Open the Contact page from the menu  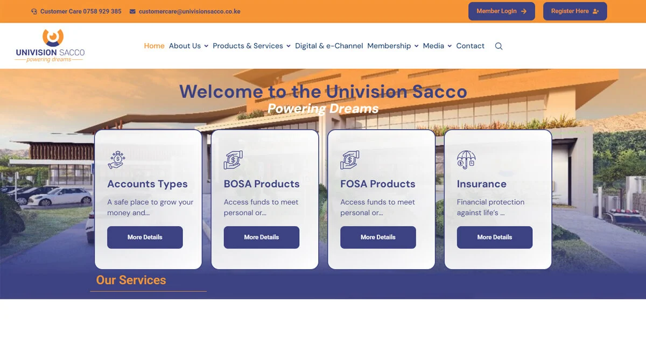coord(470,46)
